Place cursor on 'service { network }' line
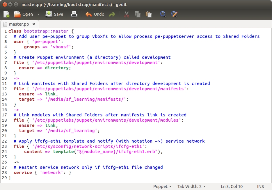This screenshot has height=190, width=272. tap(42, 173)
